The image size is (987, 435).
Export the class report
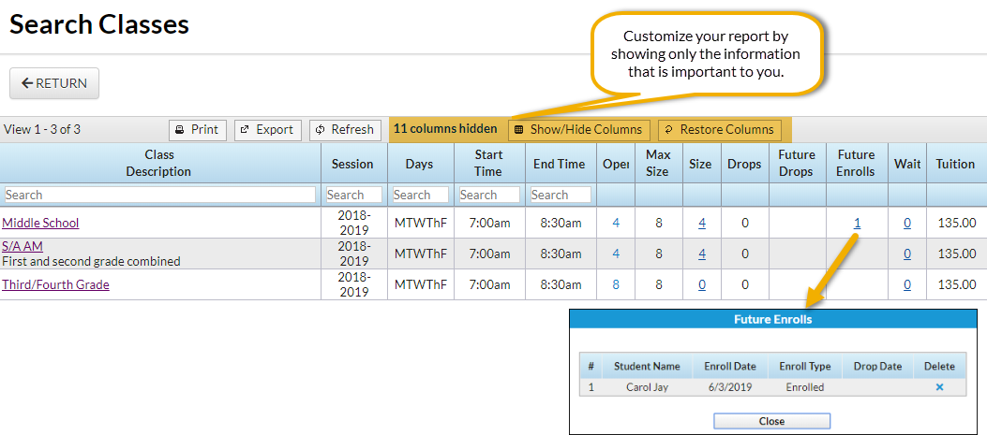point(267,130)
